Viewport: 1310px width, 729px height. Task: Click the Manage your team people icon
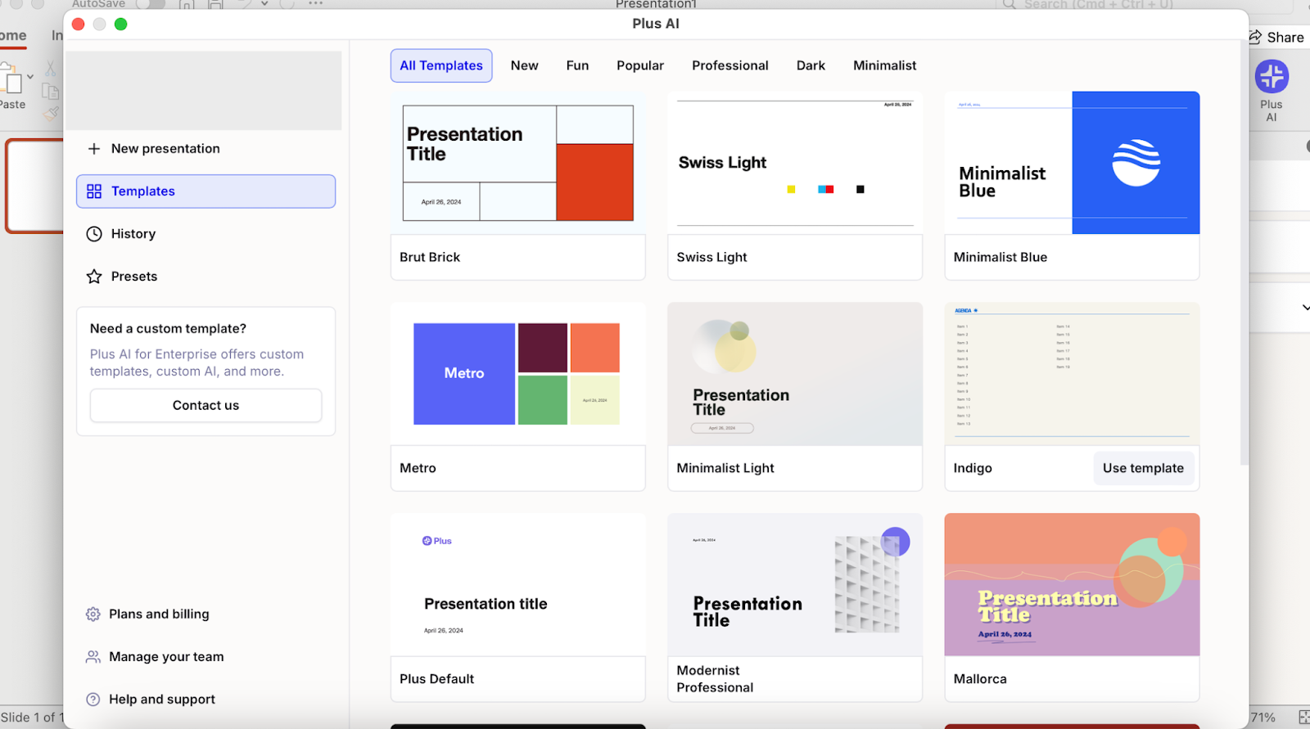93,657
